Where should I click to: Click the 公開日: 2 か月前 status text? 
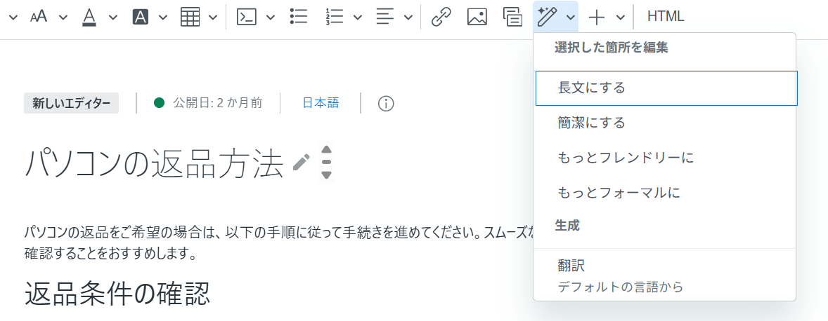(218, 102)
